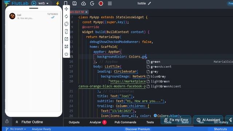Close the main.dart tab
Screen dimensions: 233x131
[86, 12]
